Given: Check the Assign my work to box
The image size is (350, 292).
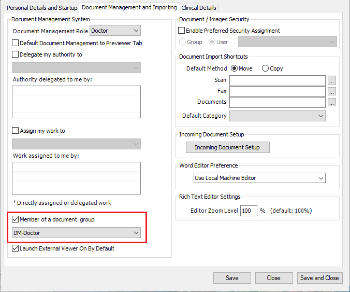Looking at the screenshot, I should [x=15, y=130].
